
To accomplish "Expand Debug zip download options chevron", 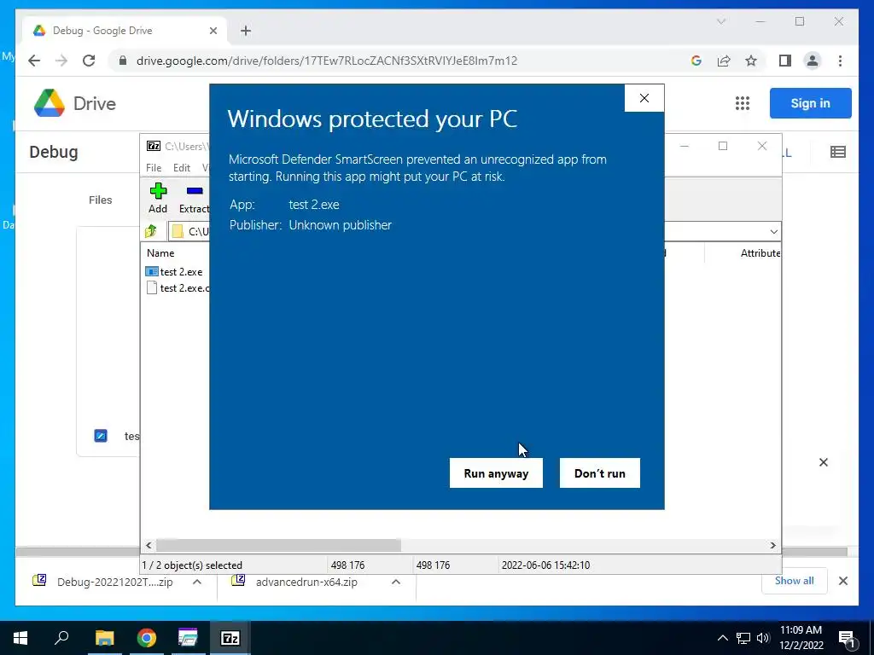I will tap(197, 582).
